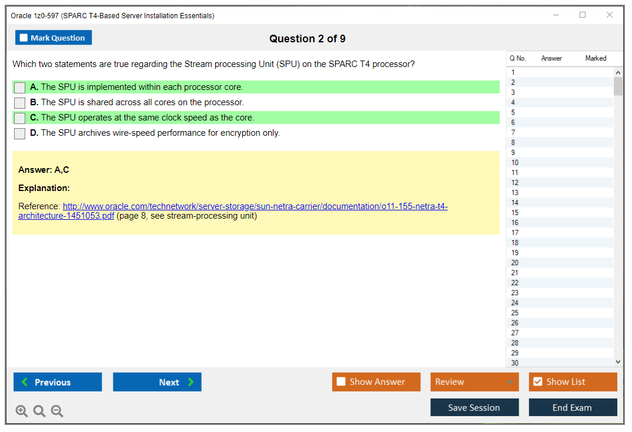This screenshot has width=632, height=432.
Task: Check answer option B about shared SPU
Action: [19, 102]
